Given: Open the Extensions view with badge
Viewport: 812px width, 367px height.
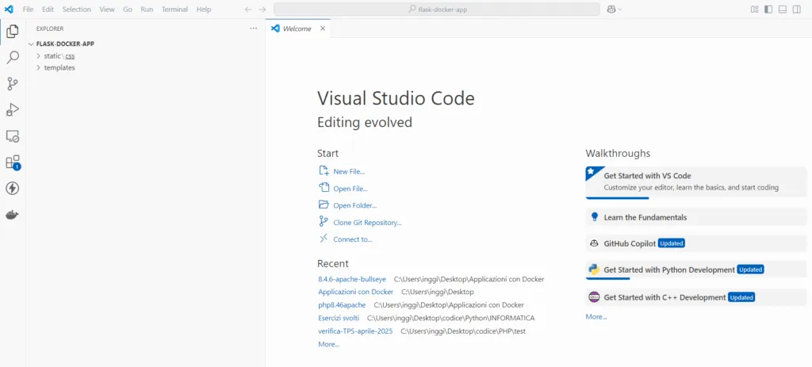Looking at the screenshot, I should point(13,162).
